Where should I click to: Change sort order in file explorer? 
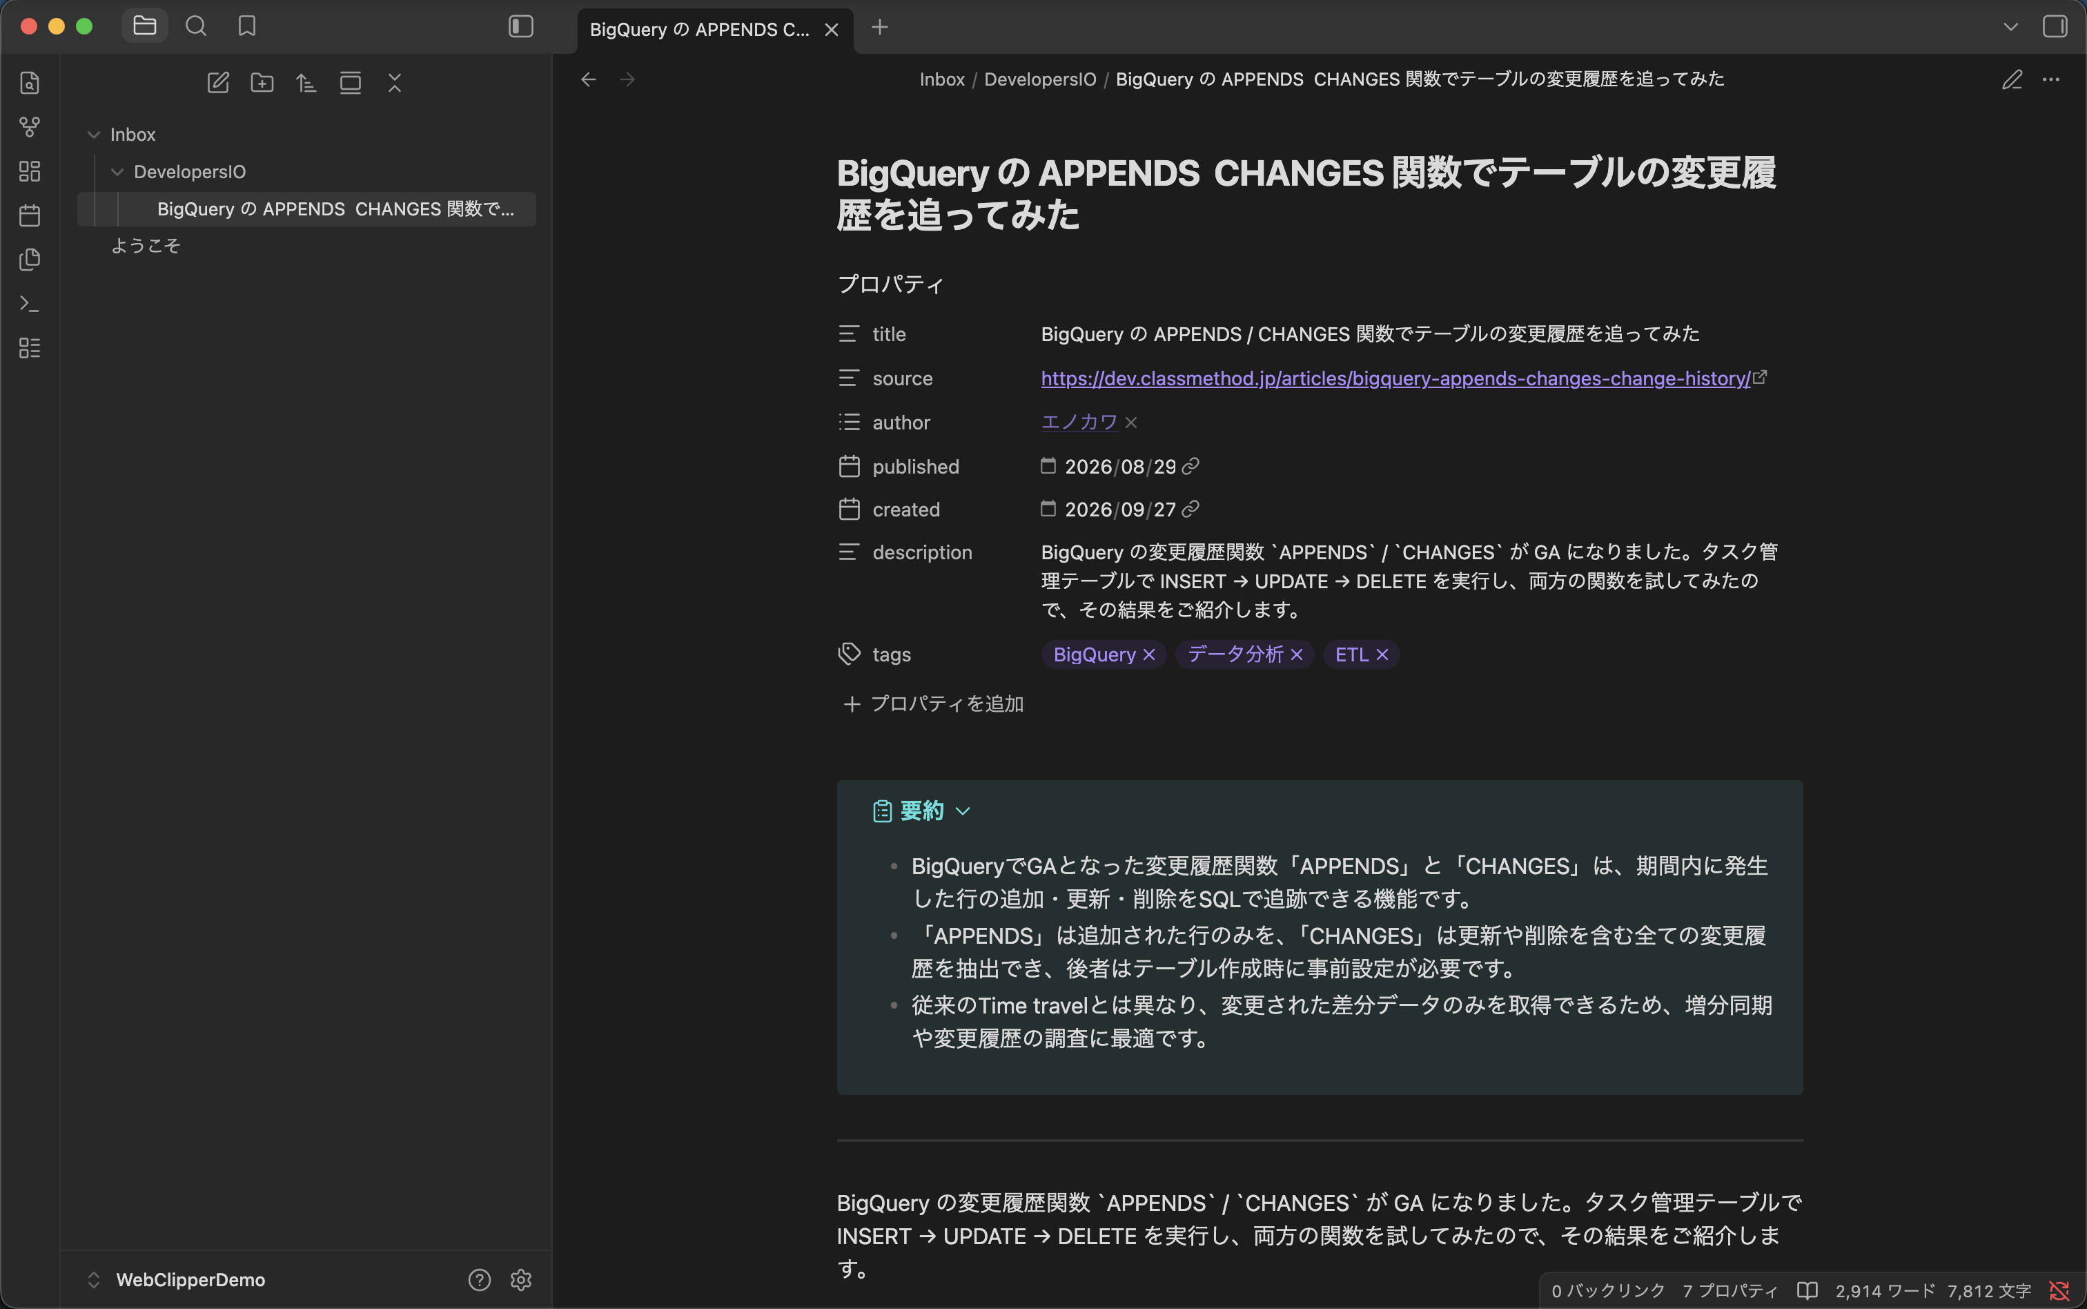point(306,83)
